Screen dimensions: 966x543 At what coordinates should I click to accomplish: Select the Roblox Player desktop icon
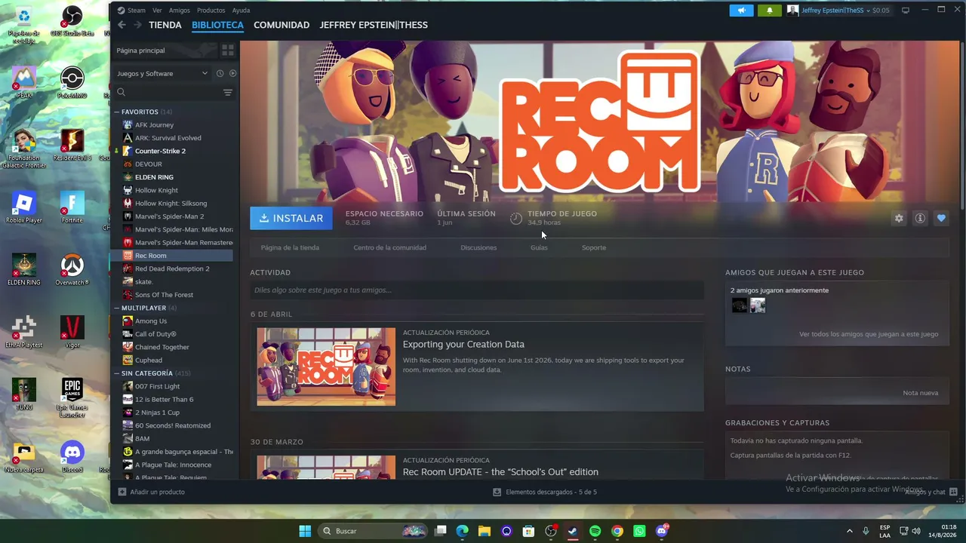tap(24, 207)
